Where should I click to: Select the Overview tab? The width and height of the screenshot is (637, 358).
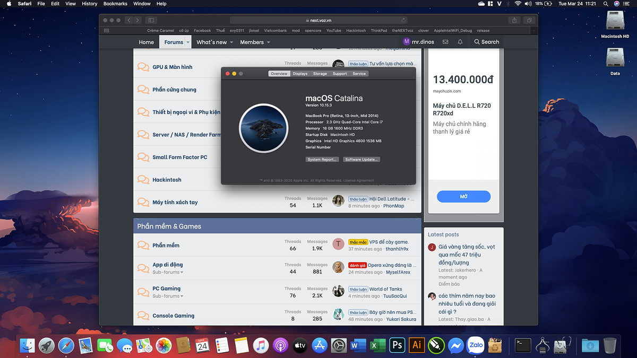(x=279, y=74)
